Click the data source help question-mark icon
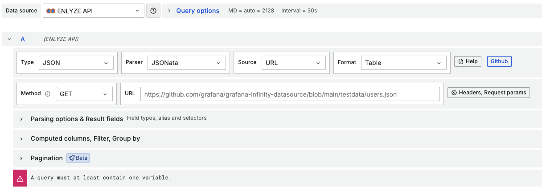Viewport: 542px width, 191px height. pyautogui.click(x=153, y=11)
